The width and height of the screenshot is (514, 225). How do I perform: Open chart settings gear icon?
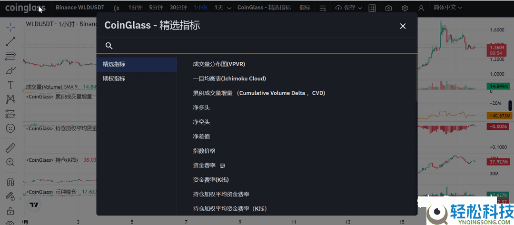pyautogui.click(x=405, y=8)
